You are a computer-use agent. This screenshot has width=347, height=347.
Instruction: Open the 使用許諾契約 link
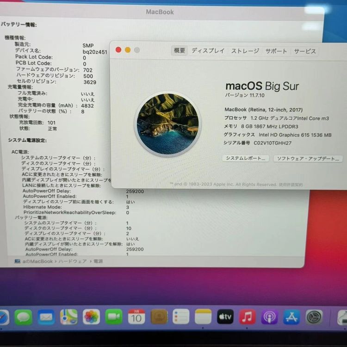(291, 185)
